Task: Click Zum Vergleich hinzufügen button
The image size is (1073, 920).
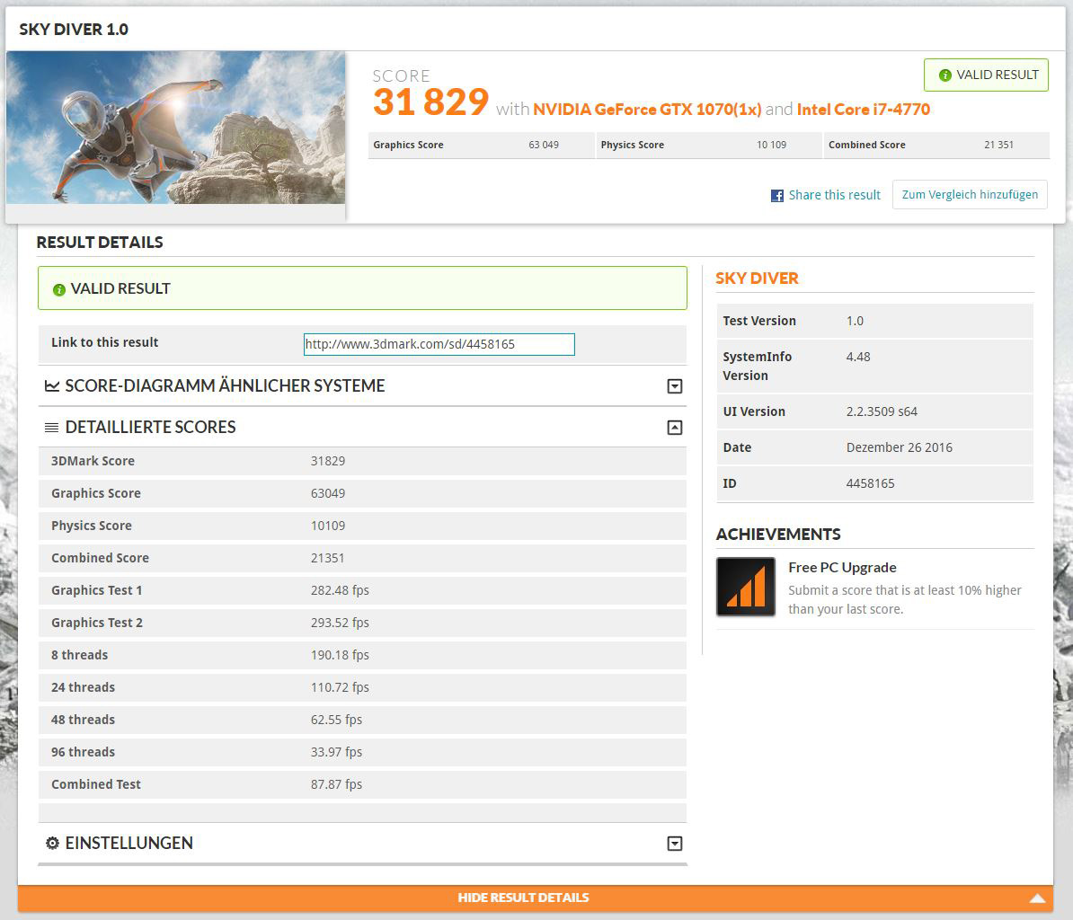Action: click(x=970, y=195)
